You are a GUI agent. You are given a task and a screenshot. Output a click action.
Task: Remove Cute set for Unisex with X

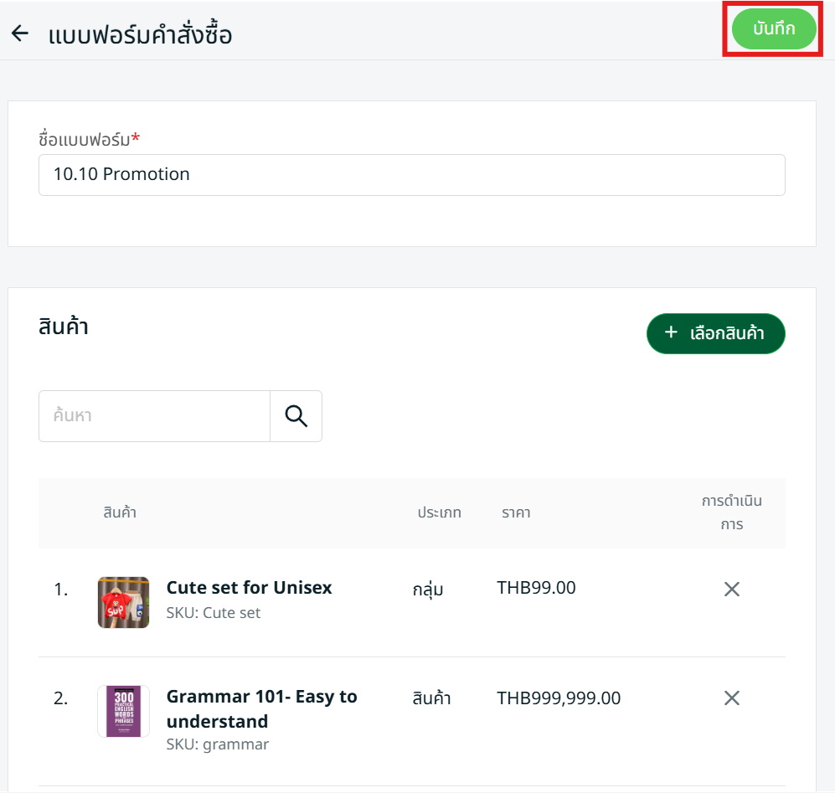click(731, 590)
